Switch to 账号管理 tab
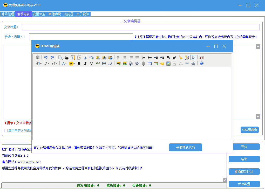The image size is (265, 194). (x=8, y=14)
